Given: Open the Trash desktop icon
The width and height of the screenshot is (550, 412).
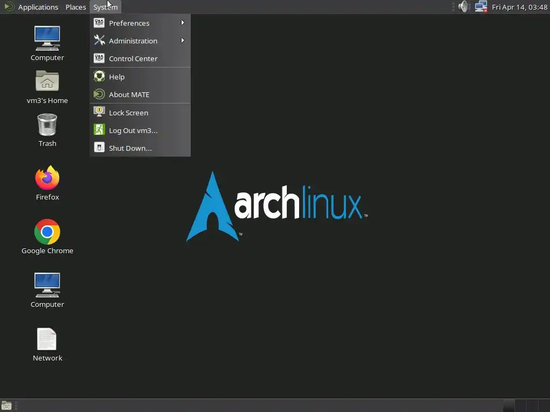Looking at the screenshot, I should [47, 124].
